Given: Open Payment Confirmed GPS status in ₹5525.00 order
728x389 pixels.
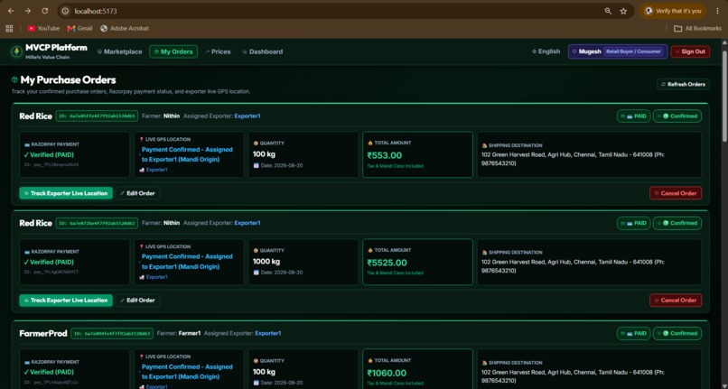Looking at the screenshot, I should (187, 262).
